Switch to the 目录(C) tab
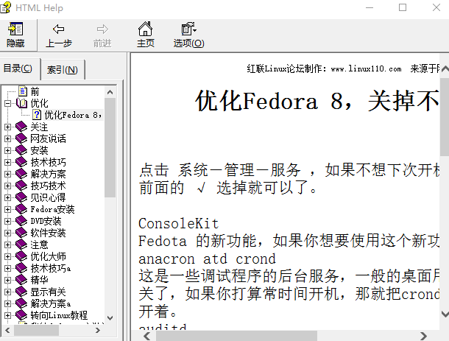The image size is (449, 341). click(18, 68)
